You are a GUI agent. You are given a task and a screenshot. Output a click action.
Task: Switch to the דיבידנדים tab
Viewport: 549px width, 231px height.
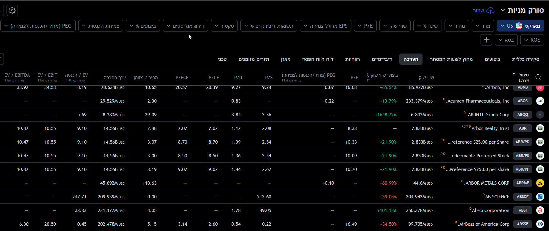(x=382, y=59)
